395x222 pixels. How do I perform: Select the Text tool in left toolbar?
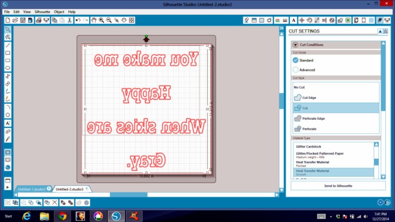point(7,123)
